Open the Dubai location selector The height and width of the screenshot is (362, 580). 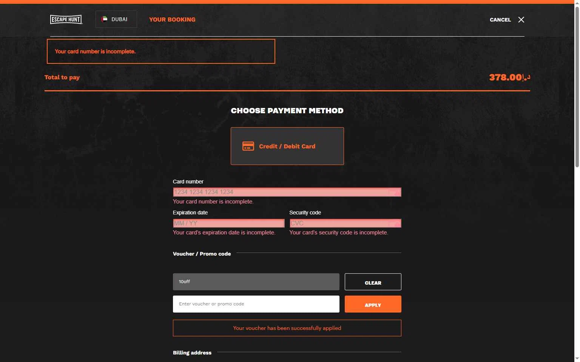tap(116, 19)
